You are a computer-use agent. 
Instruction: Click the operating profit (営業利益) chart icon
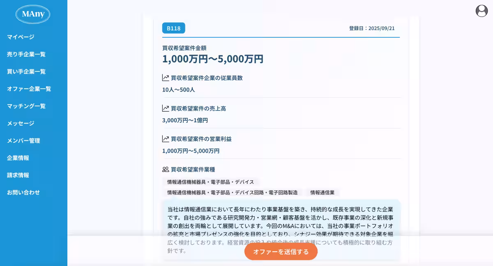coord(166,139)
